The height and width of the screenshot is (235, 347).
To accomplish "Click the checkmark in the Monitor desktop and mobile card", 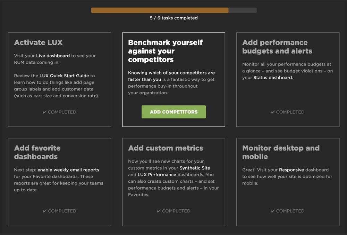I will [x=273, y=211].
